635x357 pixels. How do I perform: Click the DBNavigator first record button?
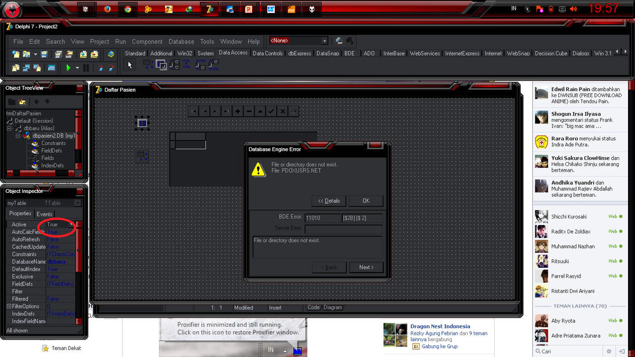193,112
